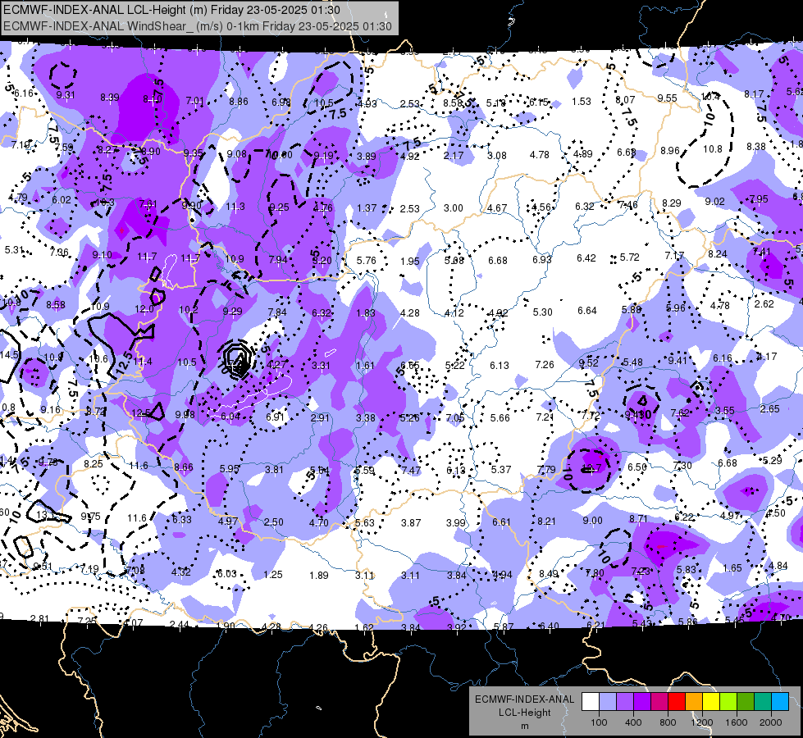This screenshot has width=803, height=738.
Task: Click the shear value '14.5' at left edge
Action: [9, 354]
